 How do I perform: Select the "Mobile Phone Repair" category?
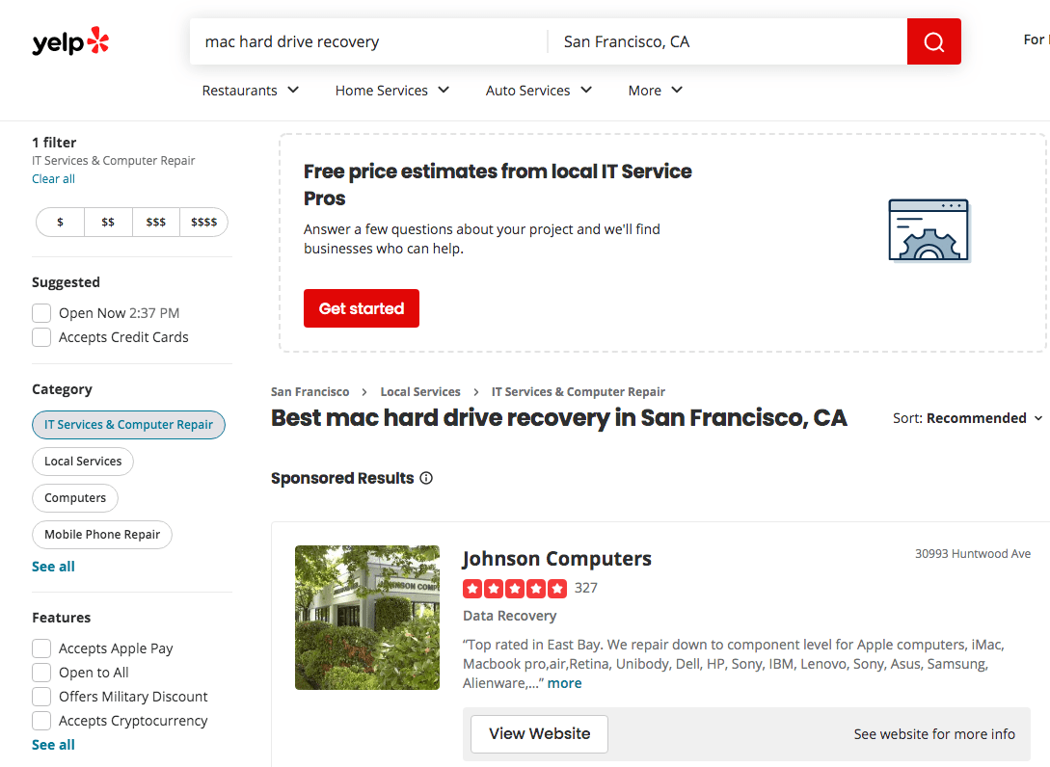(101, 535)
